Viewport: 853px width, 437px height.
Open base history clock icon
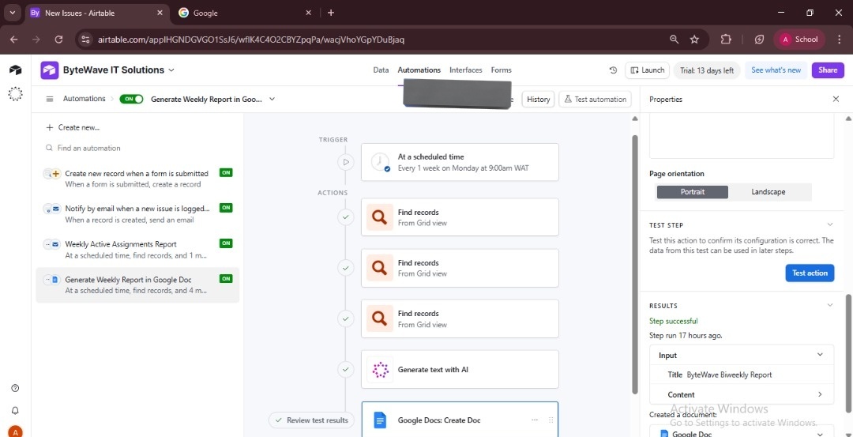[613, 70]
